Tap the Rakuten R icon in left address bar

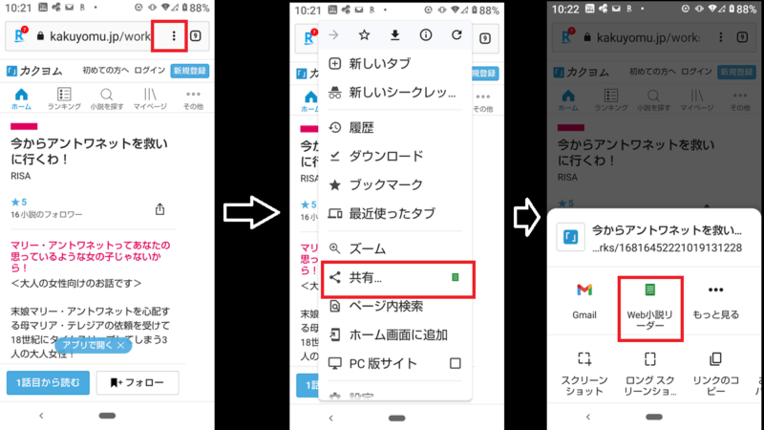pos(20,35)
